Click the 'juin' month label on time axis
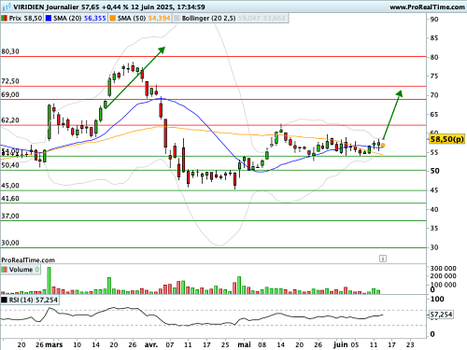467x350 pixels. click(341, 344)
